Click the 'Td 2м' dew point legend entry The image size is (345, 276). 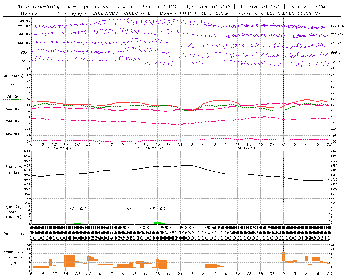[x=13, y=96]
